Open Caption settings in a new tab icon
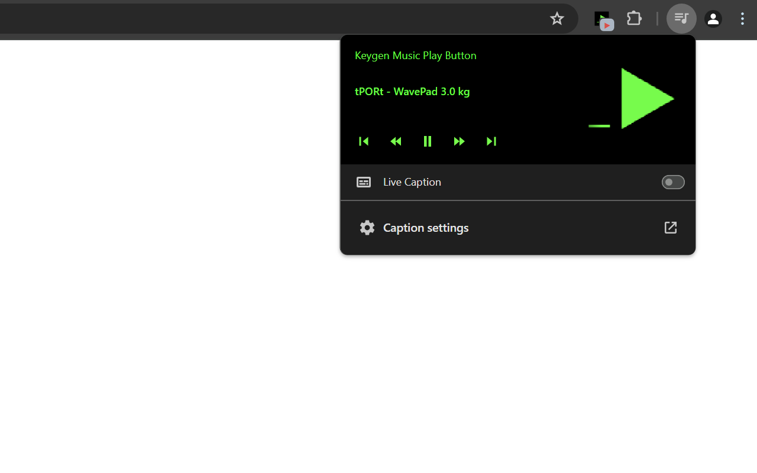 [670, 228]
